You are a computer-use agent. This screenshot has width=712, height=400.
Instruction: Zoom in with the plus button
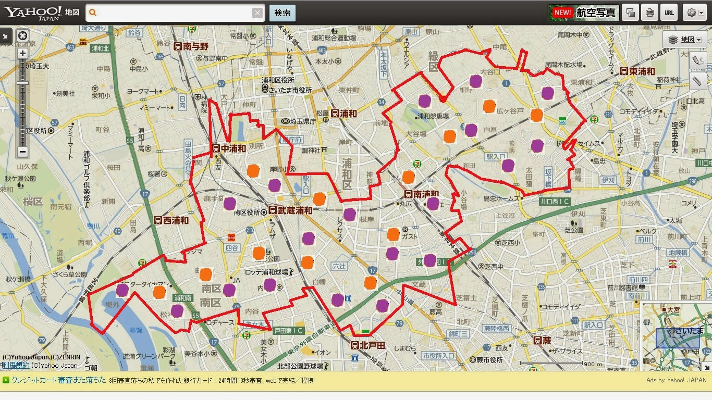click(23, 53)
